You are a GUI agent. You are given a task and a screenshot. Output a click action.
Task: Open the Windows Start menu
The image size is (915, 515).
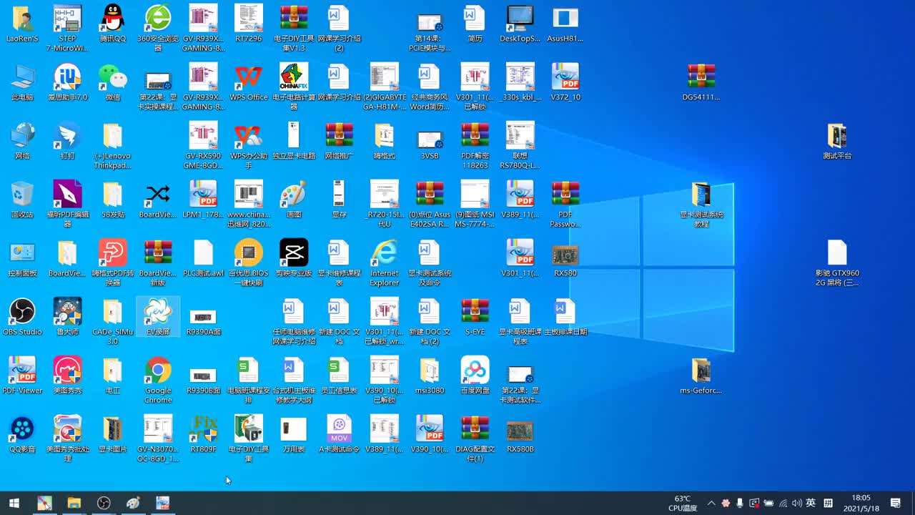coord(14,503)
